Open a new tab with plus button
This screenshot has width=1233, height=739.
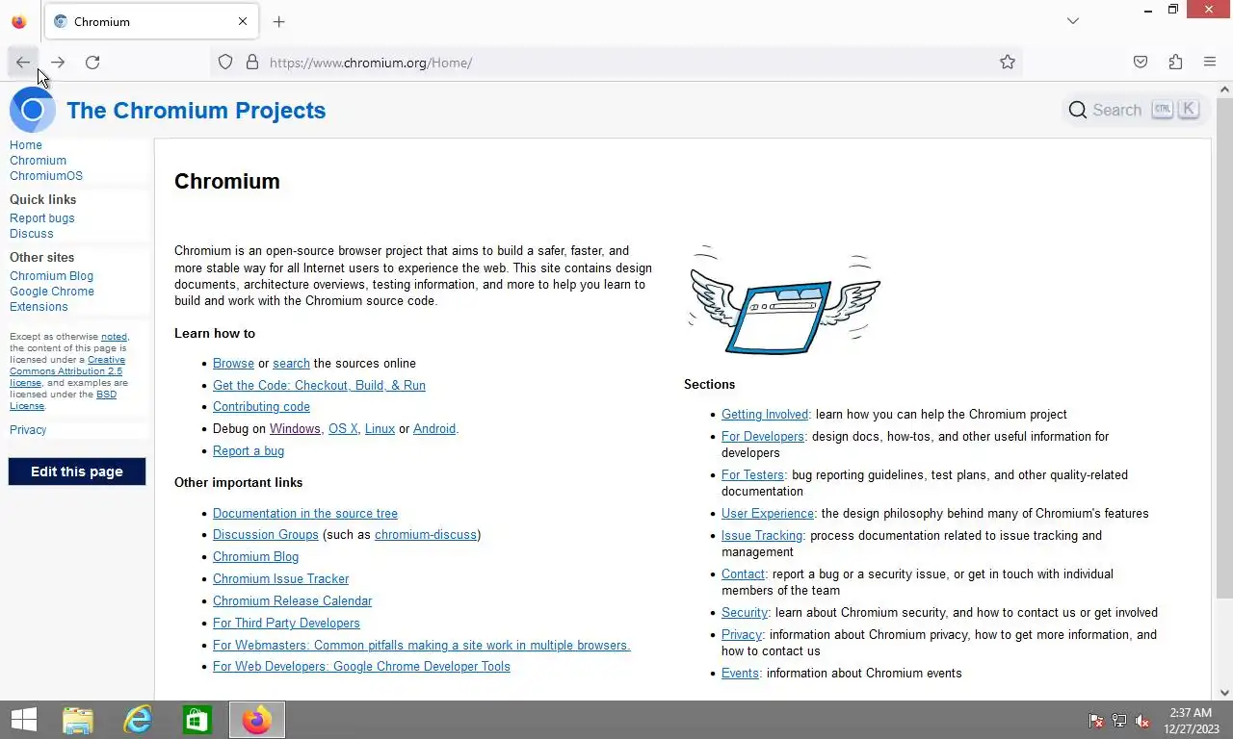tap(278, 21)
